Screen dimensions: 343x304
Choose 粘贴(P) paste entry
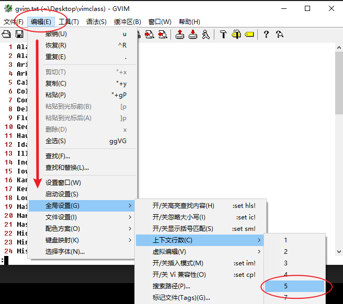pyautogui.click(x=83, y=95)
